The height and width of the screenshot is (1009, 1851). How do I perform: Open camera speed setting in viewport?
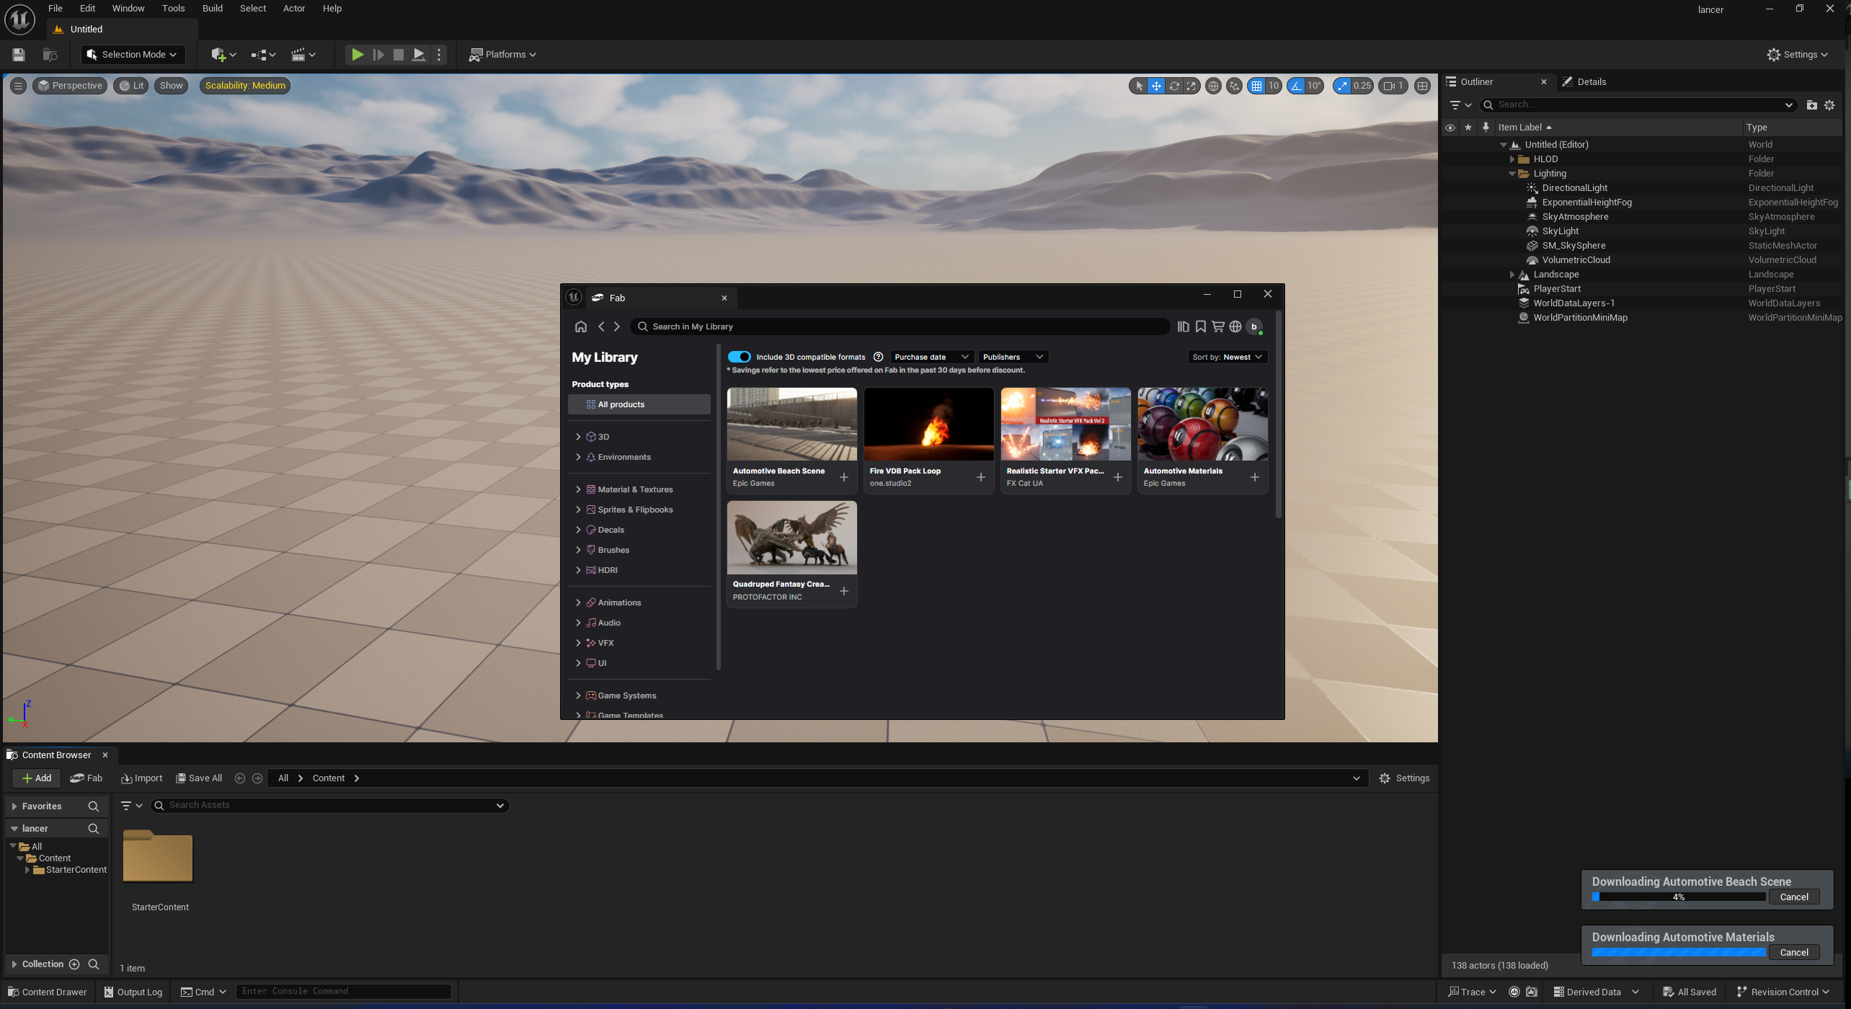tap(1393, 86)
